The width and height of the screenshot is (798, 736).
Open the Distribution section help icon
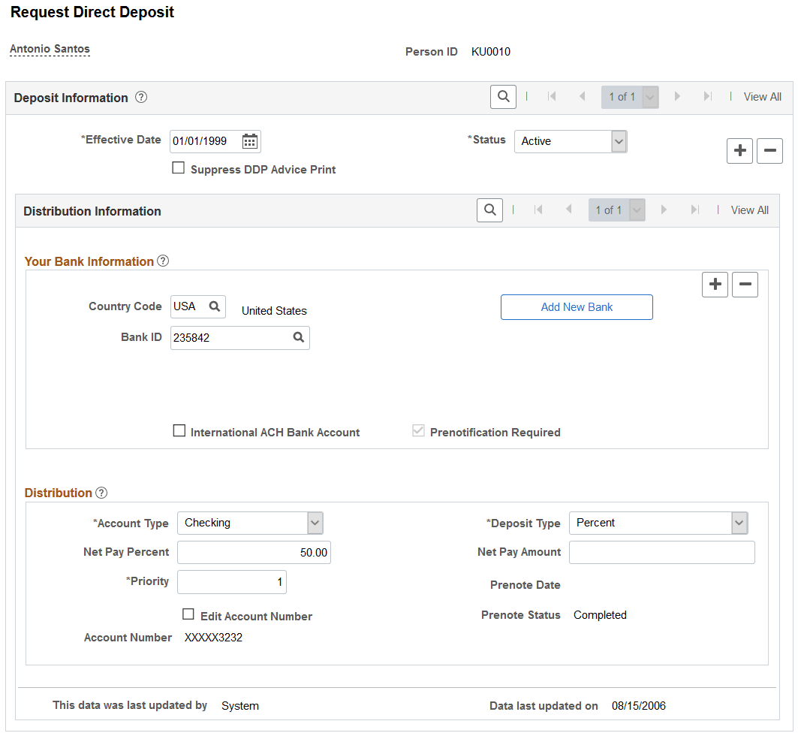coord(101,493)
